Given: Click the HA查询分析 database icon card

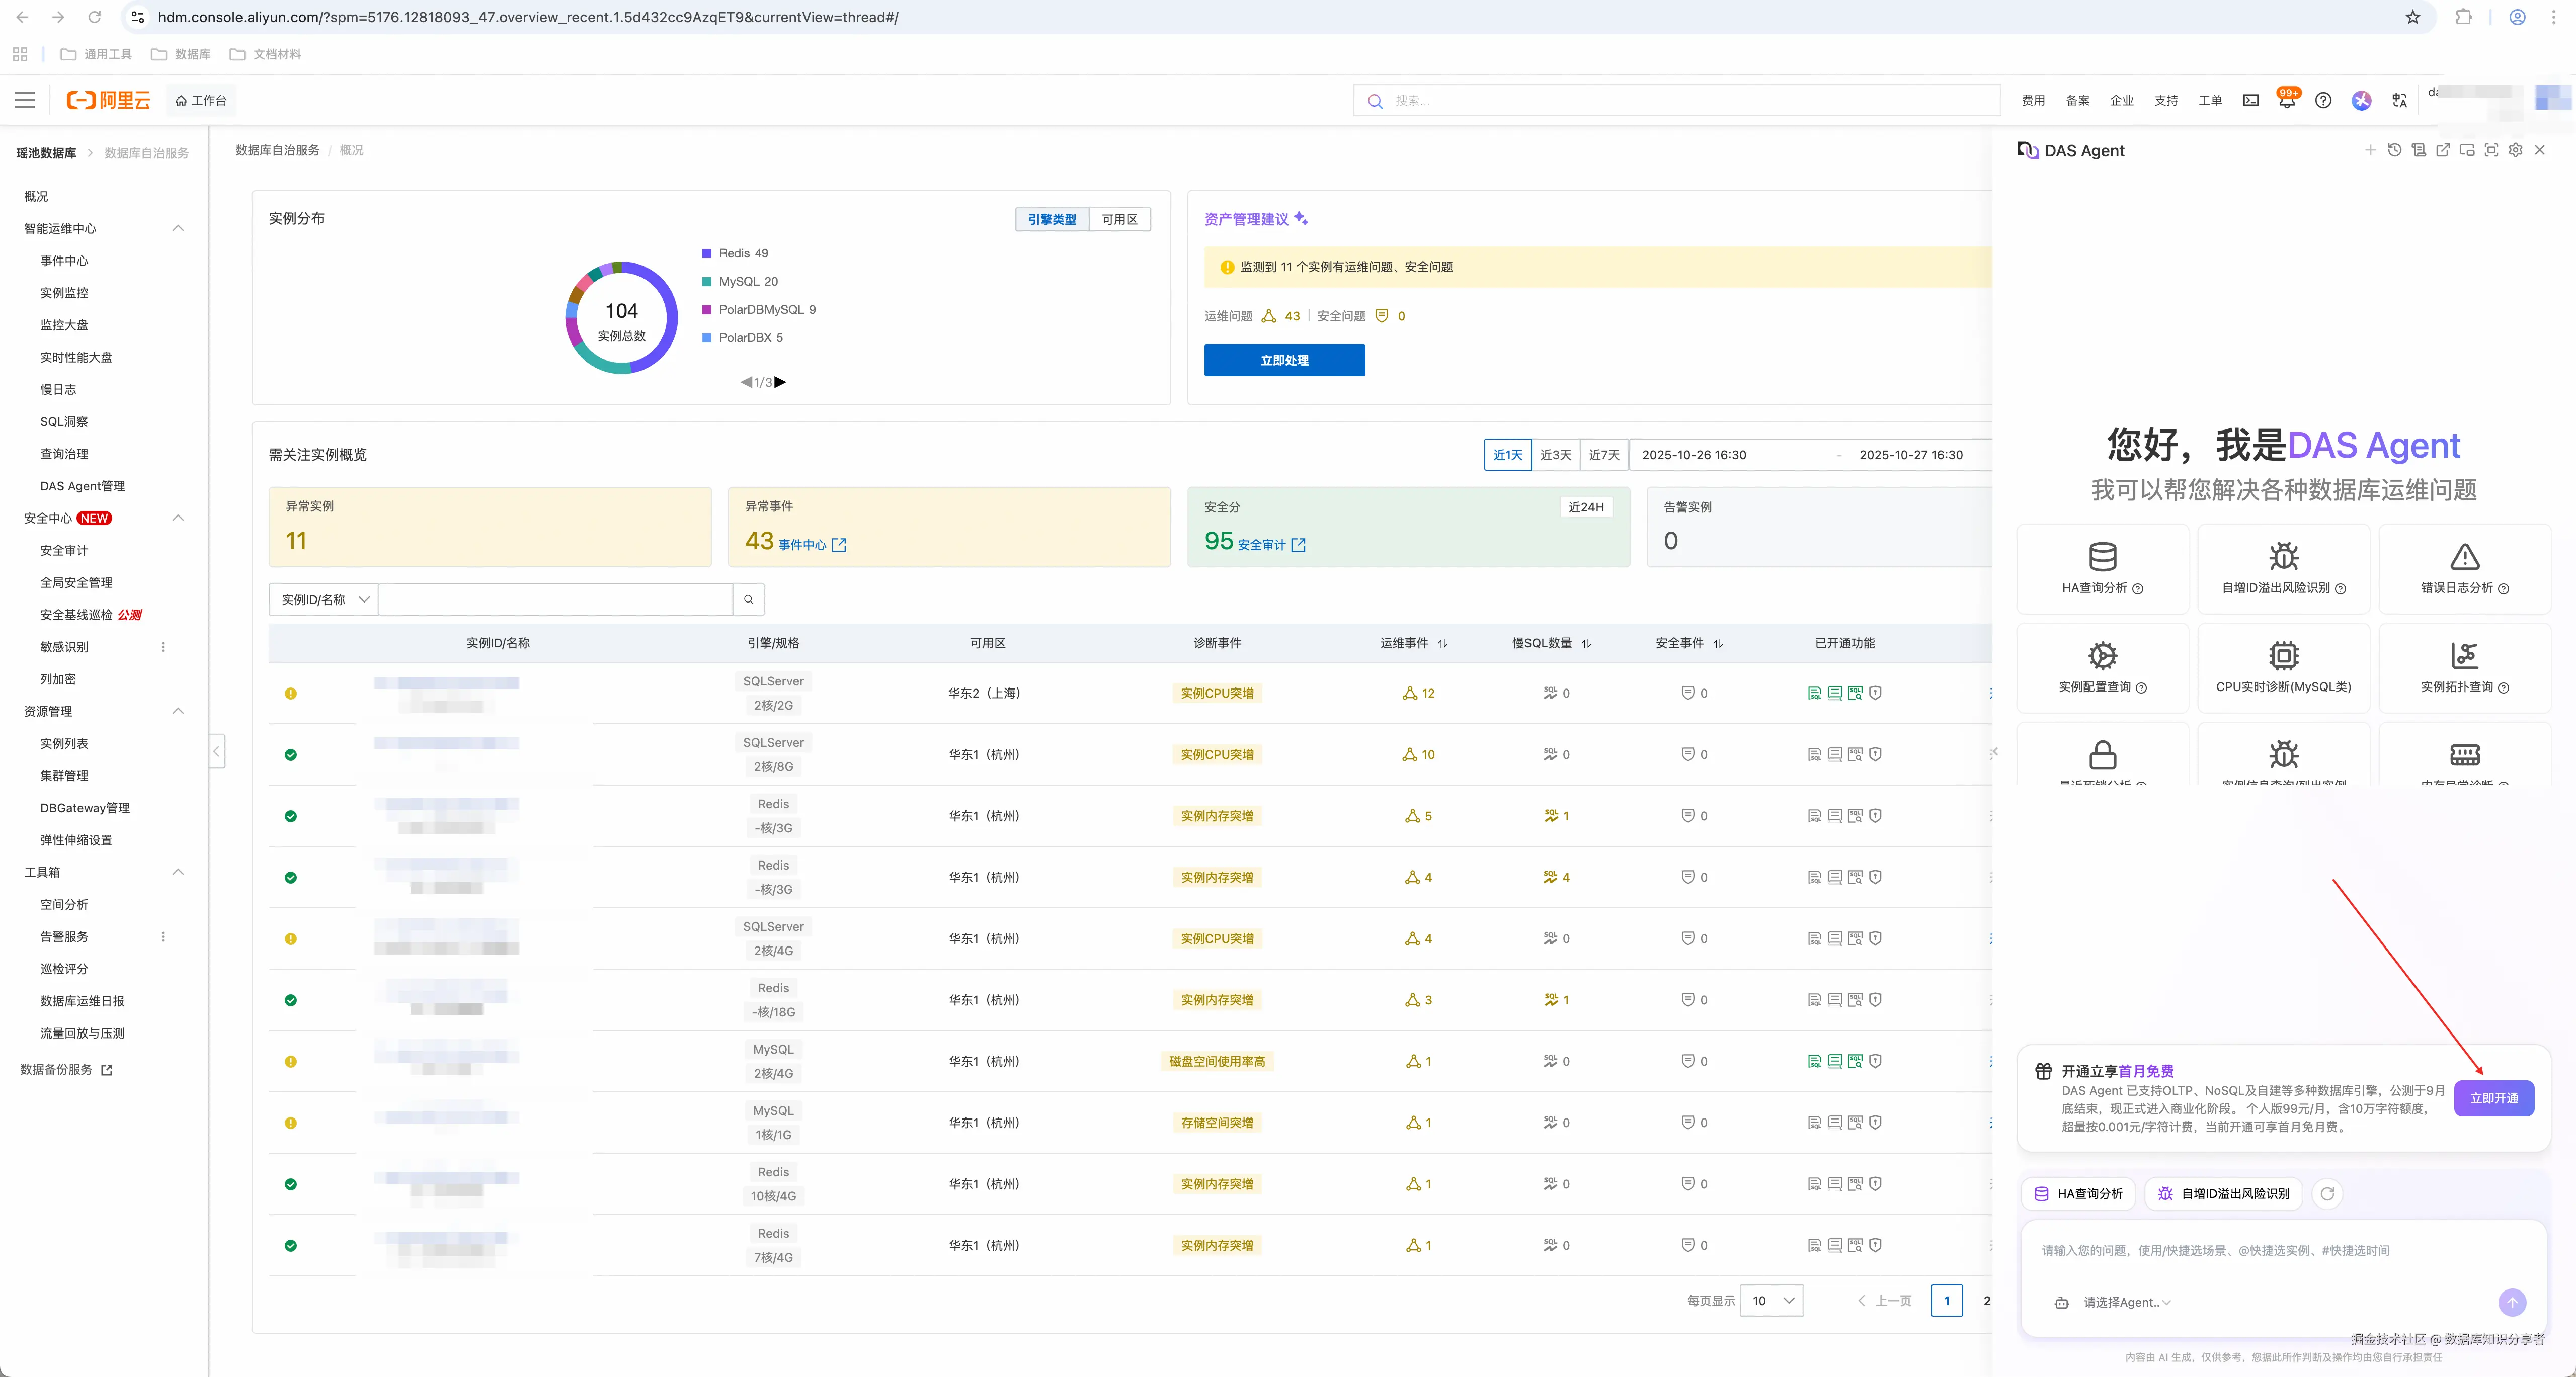Looking at the screenshot, I should (x=2102, y=568).
